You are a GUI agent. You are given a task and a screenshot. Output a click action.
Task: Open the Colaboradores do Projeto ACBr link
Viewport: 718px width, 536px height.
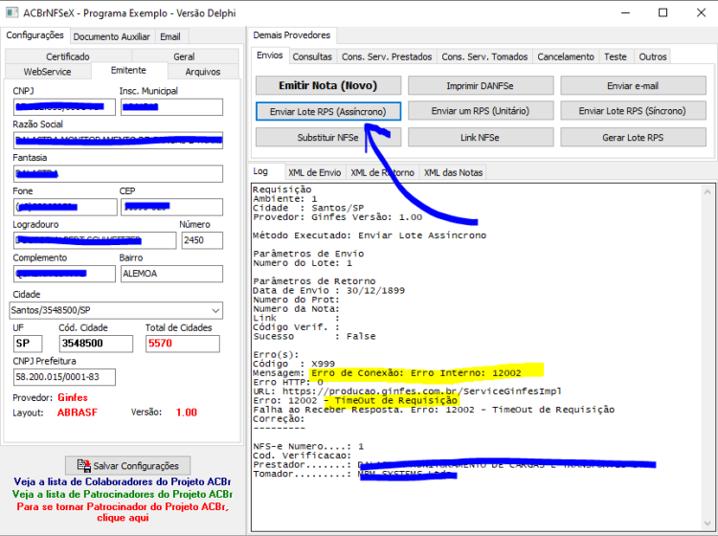[123, 481]
